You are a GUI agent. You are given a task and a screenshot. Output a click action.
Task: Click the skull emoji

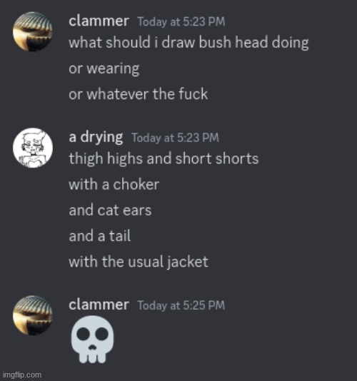(x=92, y=340)
